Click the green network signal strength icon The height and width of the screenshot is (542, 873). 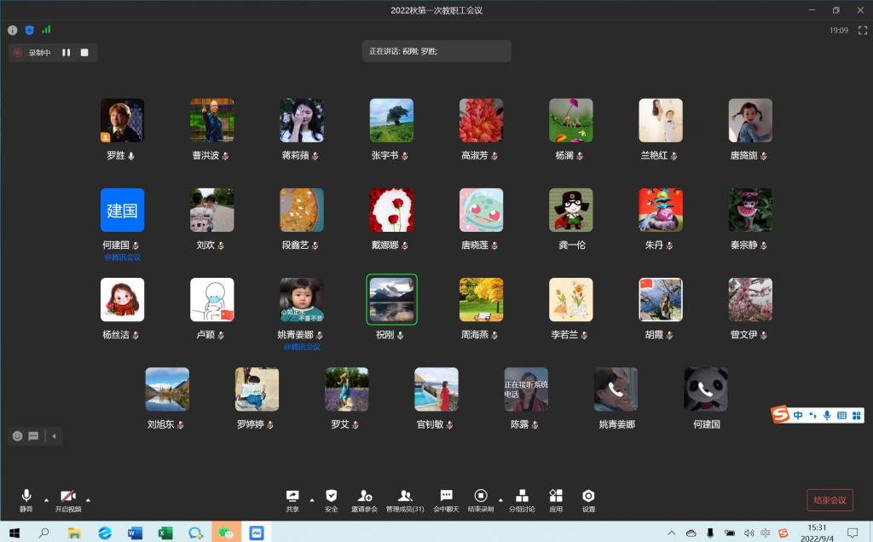(x=46, y=30)
